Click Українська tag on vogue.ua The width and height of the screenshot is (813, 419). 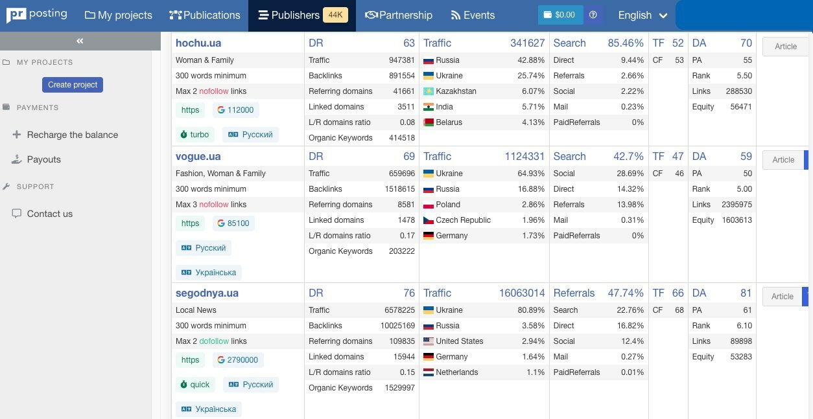[209, 273]
